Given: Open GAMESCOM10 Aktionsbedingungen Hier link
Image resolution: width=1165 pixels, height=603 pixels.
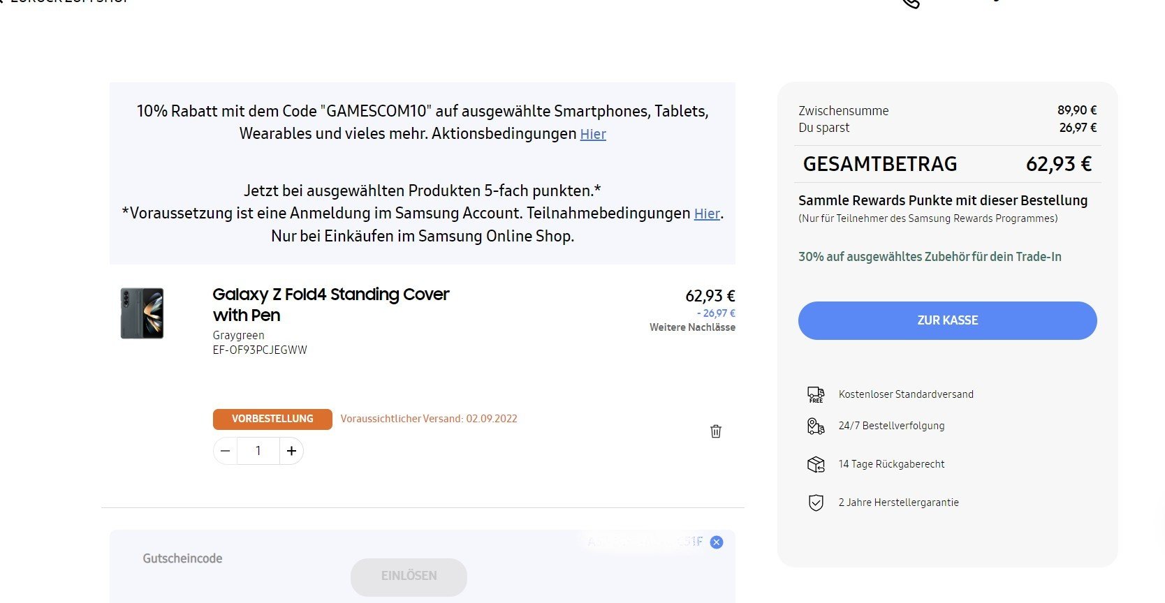Looking at the screenshot, I should click(593, 134).
